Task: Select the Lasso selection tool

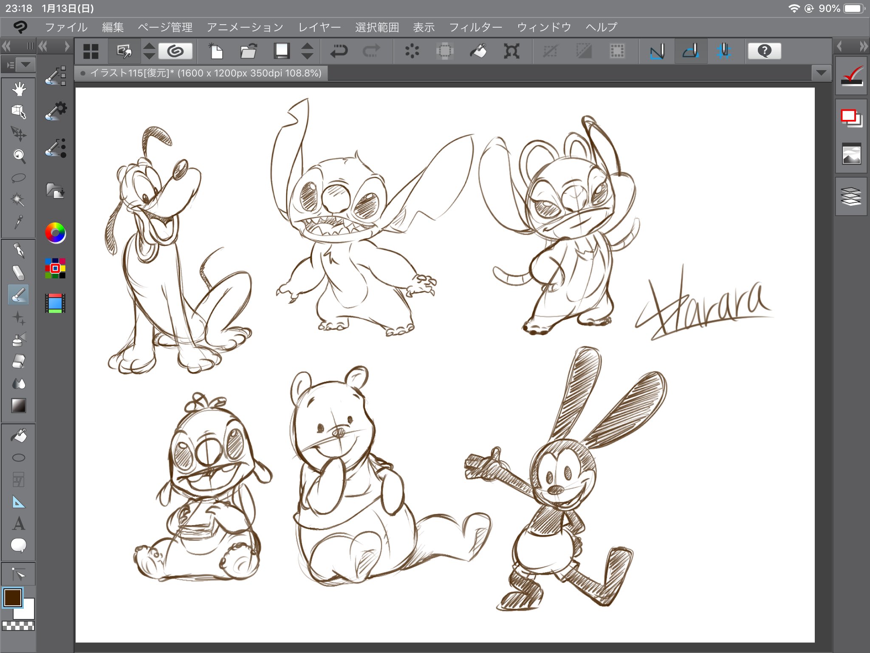Action: click(x=18, y=178)
